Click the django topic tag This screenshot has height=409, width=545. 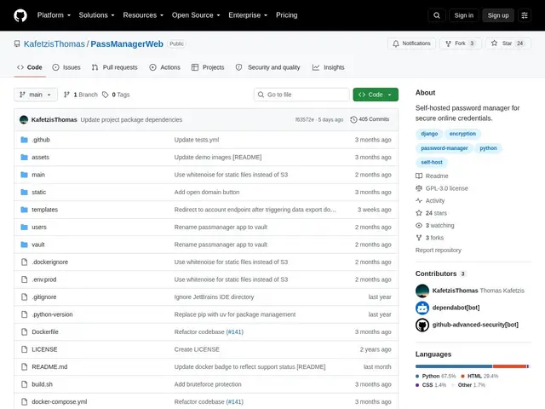(x=429, y=134)
